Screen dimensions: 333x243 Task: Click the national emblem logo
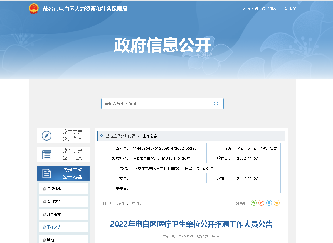point(34,9)
